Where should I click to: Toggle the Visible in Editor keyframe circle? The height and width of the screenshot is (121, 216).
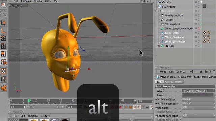click(x=156, y=99)
